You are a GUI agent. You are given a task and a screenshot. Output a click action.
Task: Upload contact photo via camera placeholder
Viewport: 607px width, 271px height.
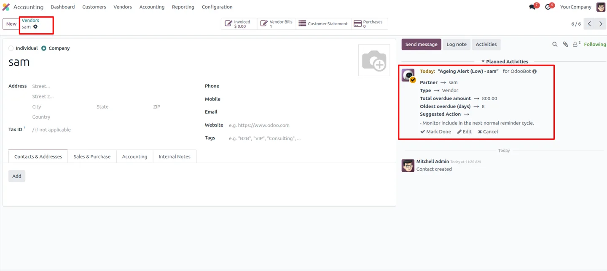(374, 60)
